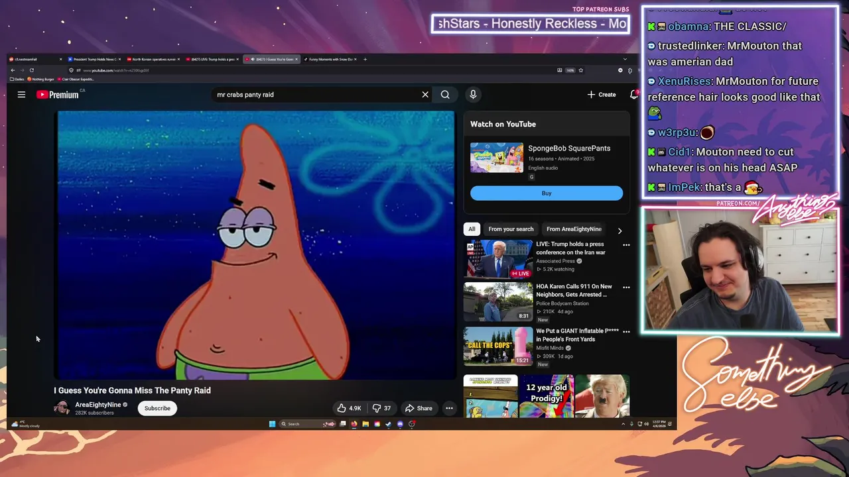Click the Patrick video player
This screenshot has width=849, height=477.
255,245
